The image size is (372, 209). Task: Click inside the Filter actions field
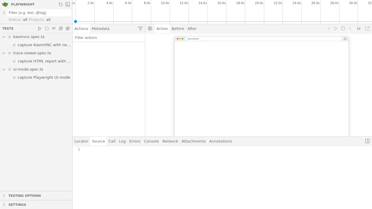pyautogui.click(x=102, y=37)
